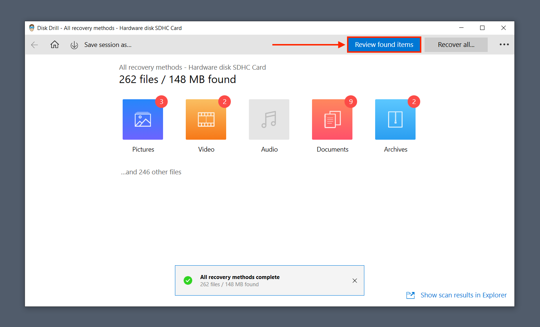The width and height of the screenshot is (540, 327).
Task: Click the green checkmark status icon
Action: tap(188, 280)
